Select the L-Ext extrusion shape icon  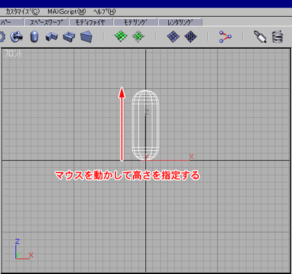(x=51, y=37)
